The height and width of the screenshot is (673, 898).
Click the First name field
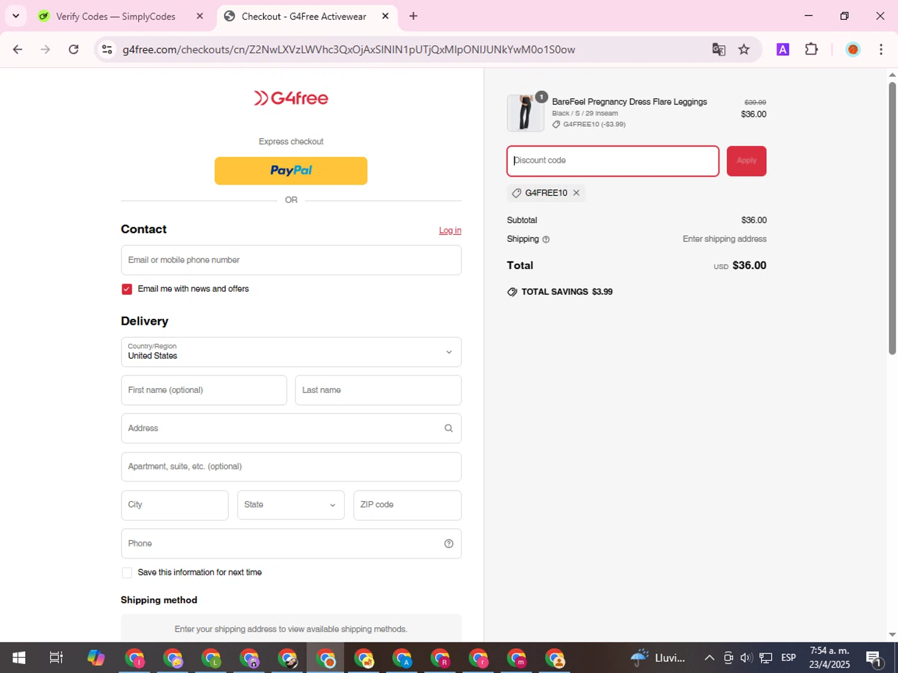[204, 390]
